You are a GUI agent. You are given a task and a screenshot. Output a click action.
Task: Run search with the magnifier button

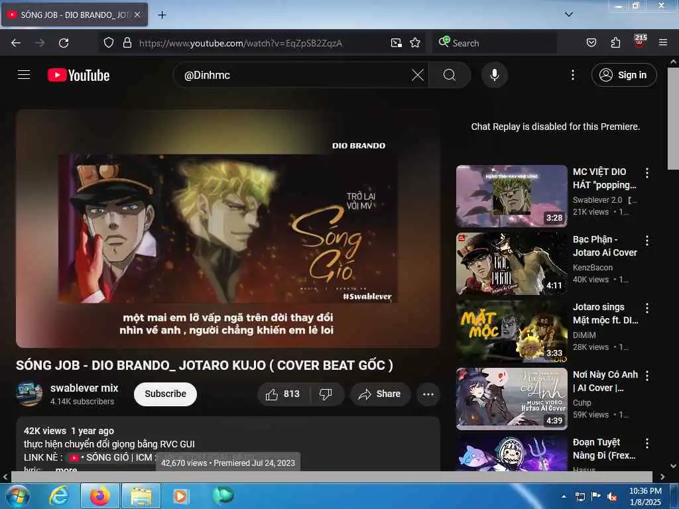450,75
